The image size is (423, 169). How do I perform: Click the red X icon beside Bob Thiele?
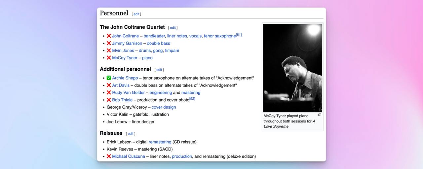[x=109, y=100]
